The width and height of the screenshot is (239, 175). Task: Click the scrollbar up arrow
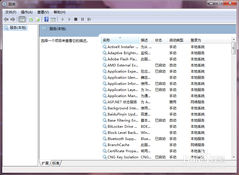click(234, 39)
